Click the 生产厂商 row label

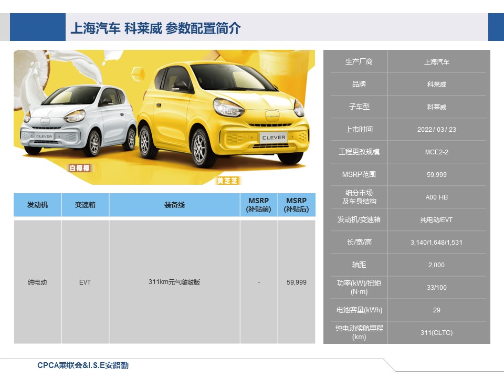tap(359, 61)
